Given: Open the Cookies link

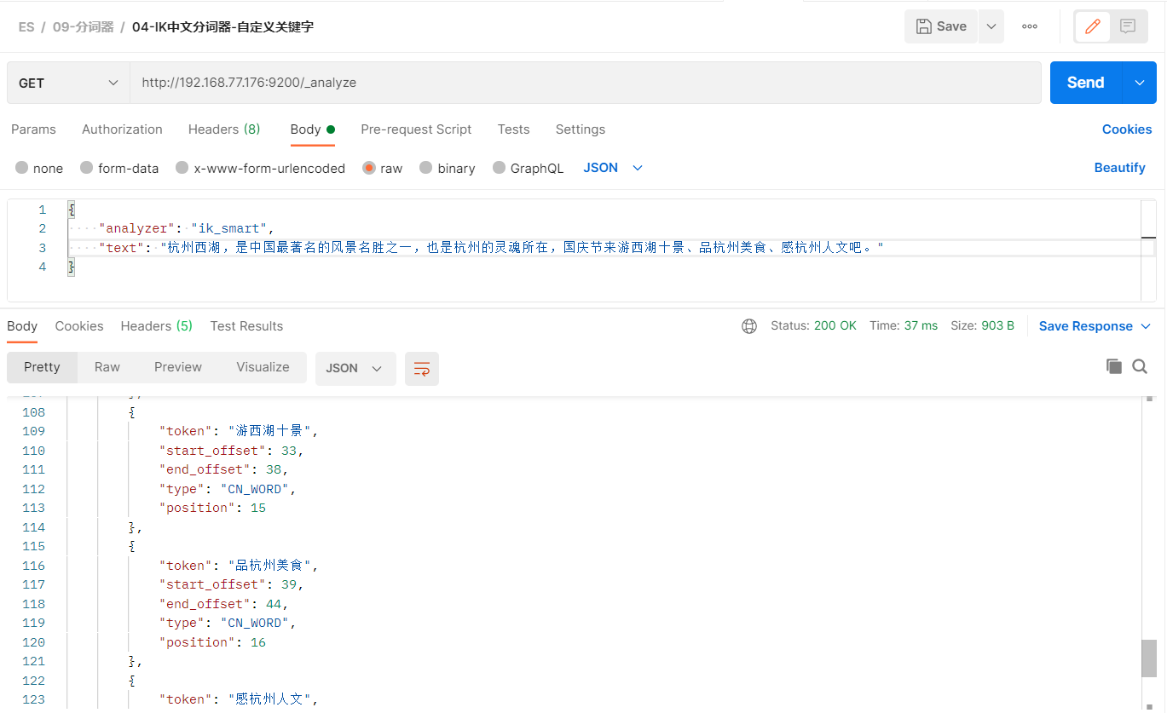Looking at the screenshot, I should click(x=1127, y=129).
